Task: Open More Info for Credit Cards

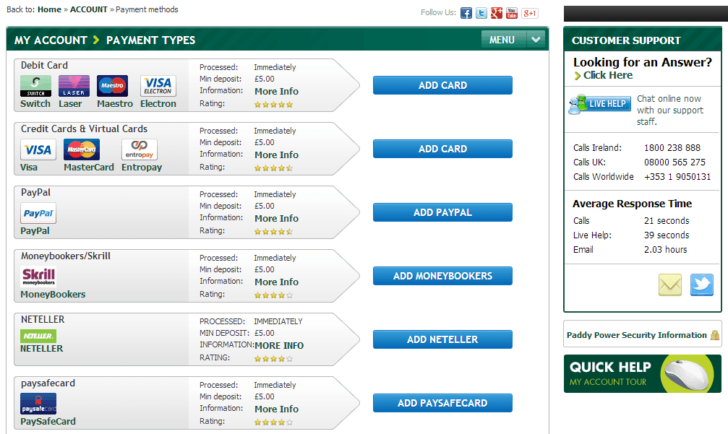Action: (x=276, y=155)
